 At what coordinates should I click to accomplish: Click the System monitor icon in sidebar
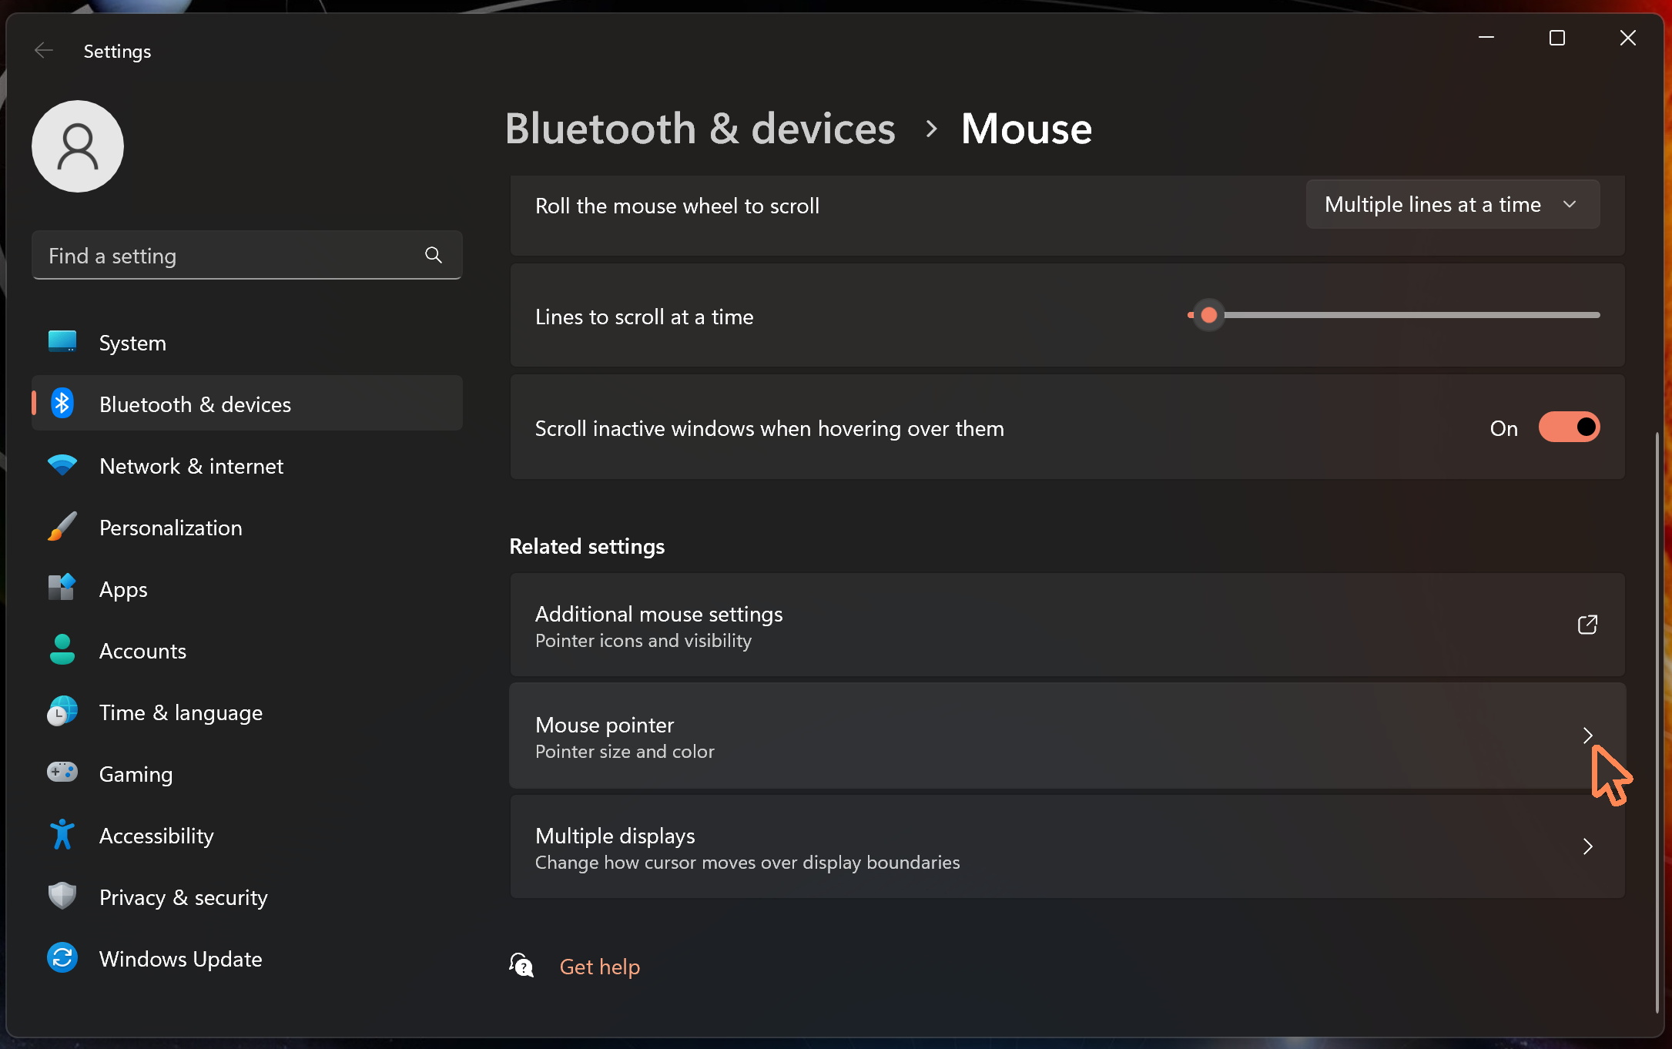tap(62, 341)
